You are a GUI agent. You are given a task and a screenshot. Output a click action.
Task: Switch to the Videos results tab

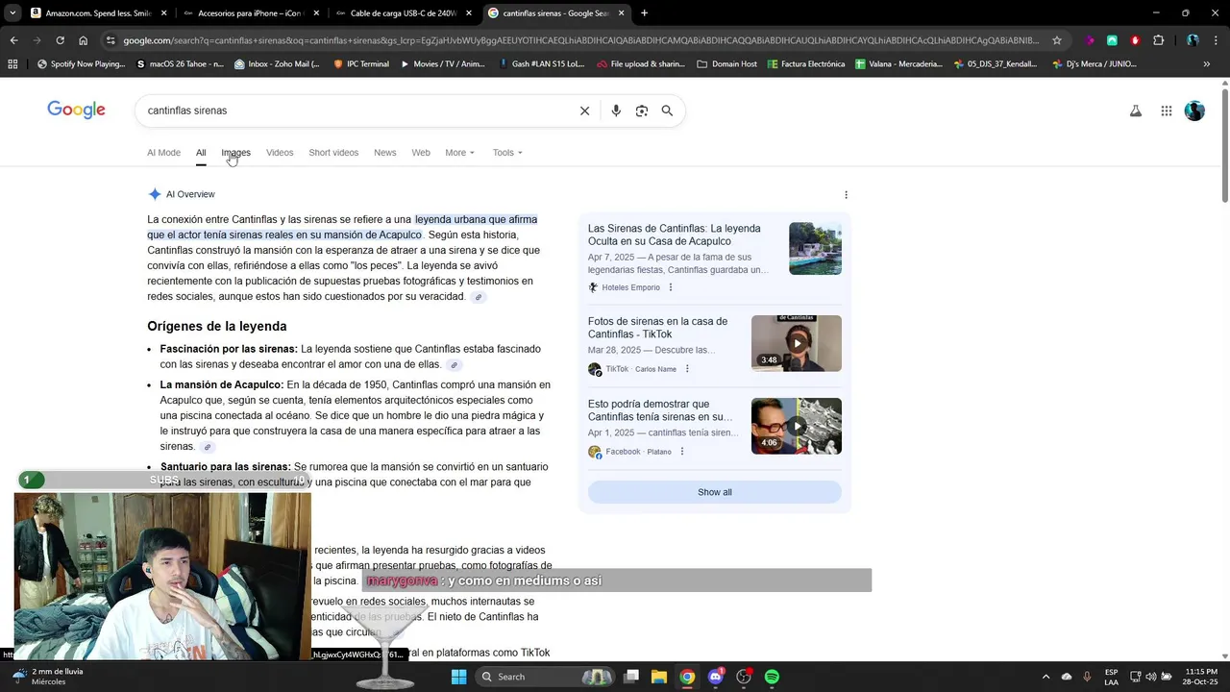click(x=280, y=153)
